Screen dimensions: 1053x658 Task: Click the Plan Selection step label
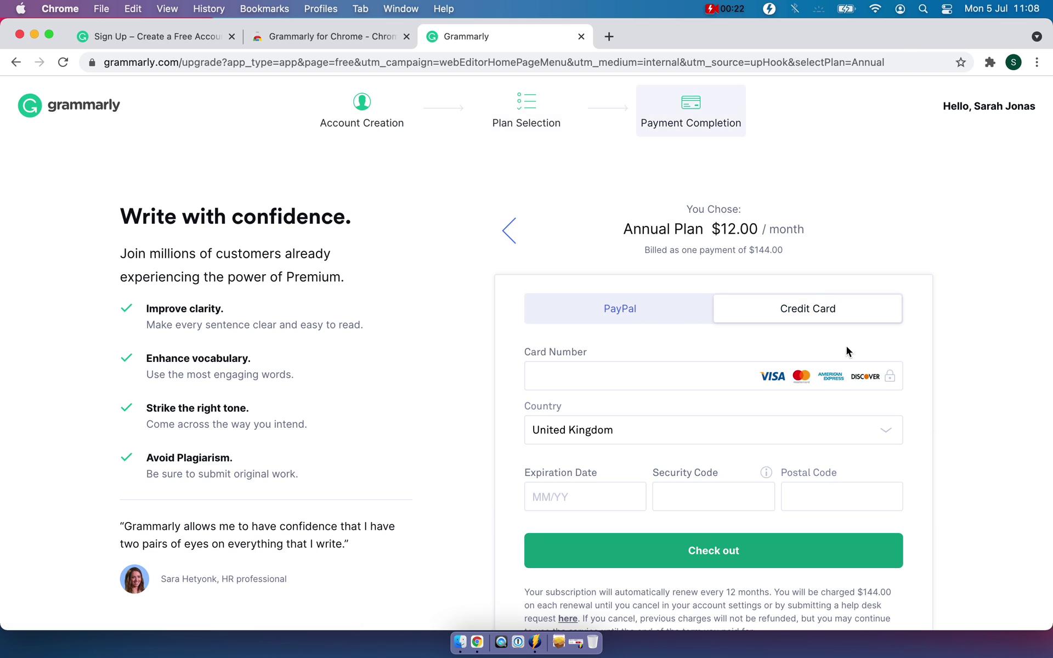526,123
